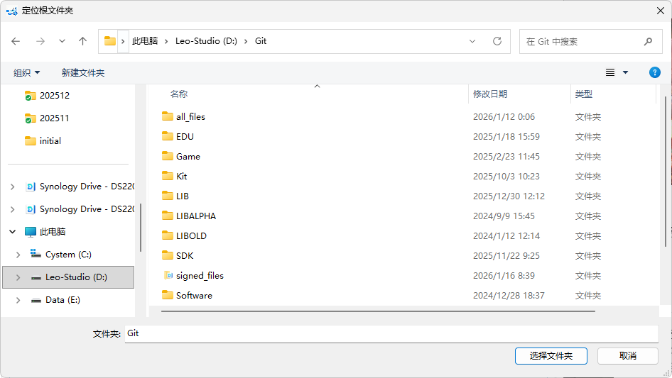The width and height of the screenshot is (672, 378).
Task: Open the Help question mark icon
Action: (655, 72)
